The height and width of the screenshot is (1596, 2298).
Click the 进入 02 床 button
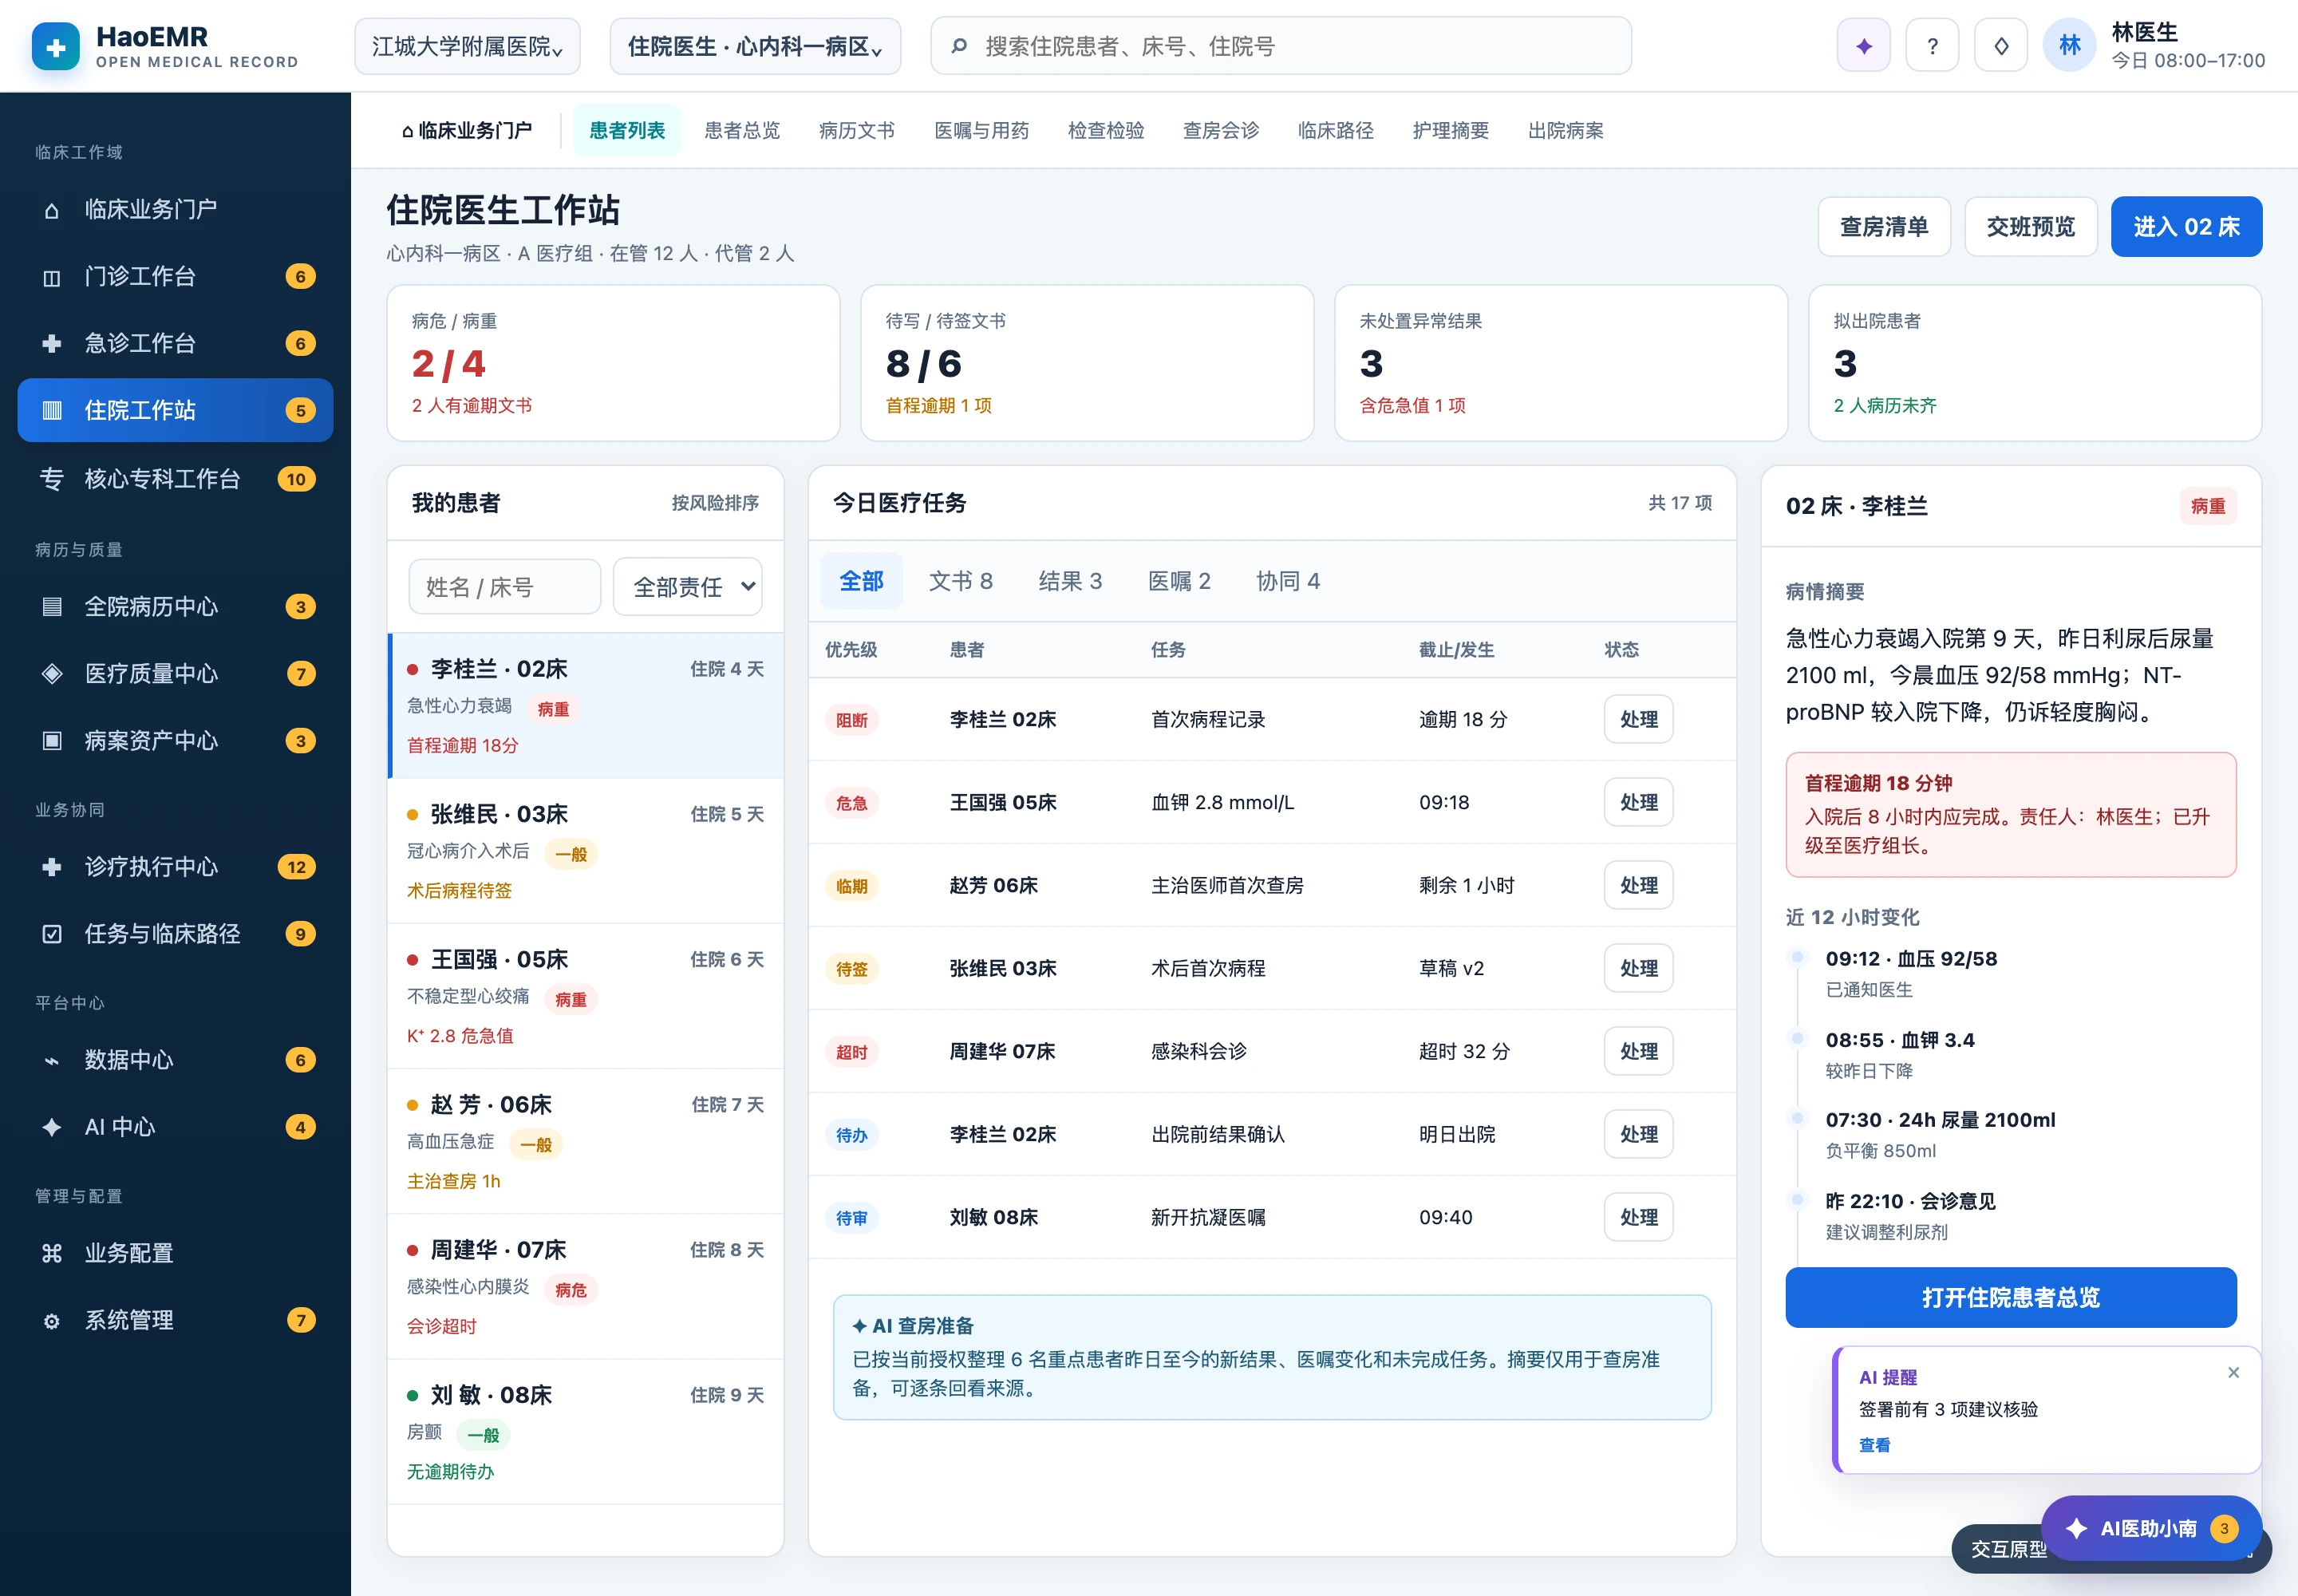click(x=2186, y=227)
